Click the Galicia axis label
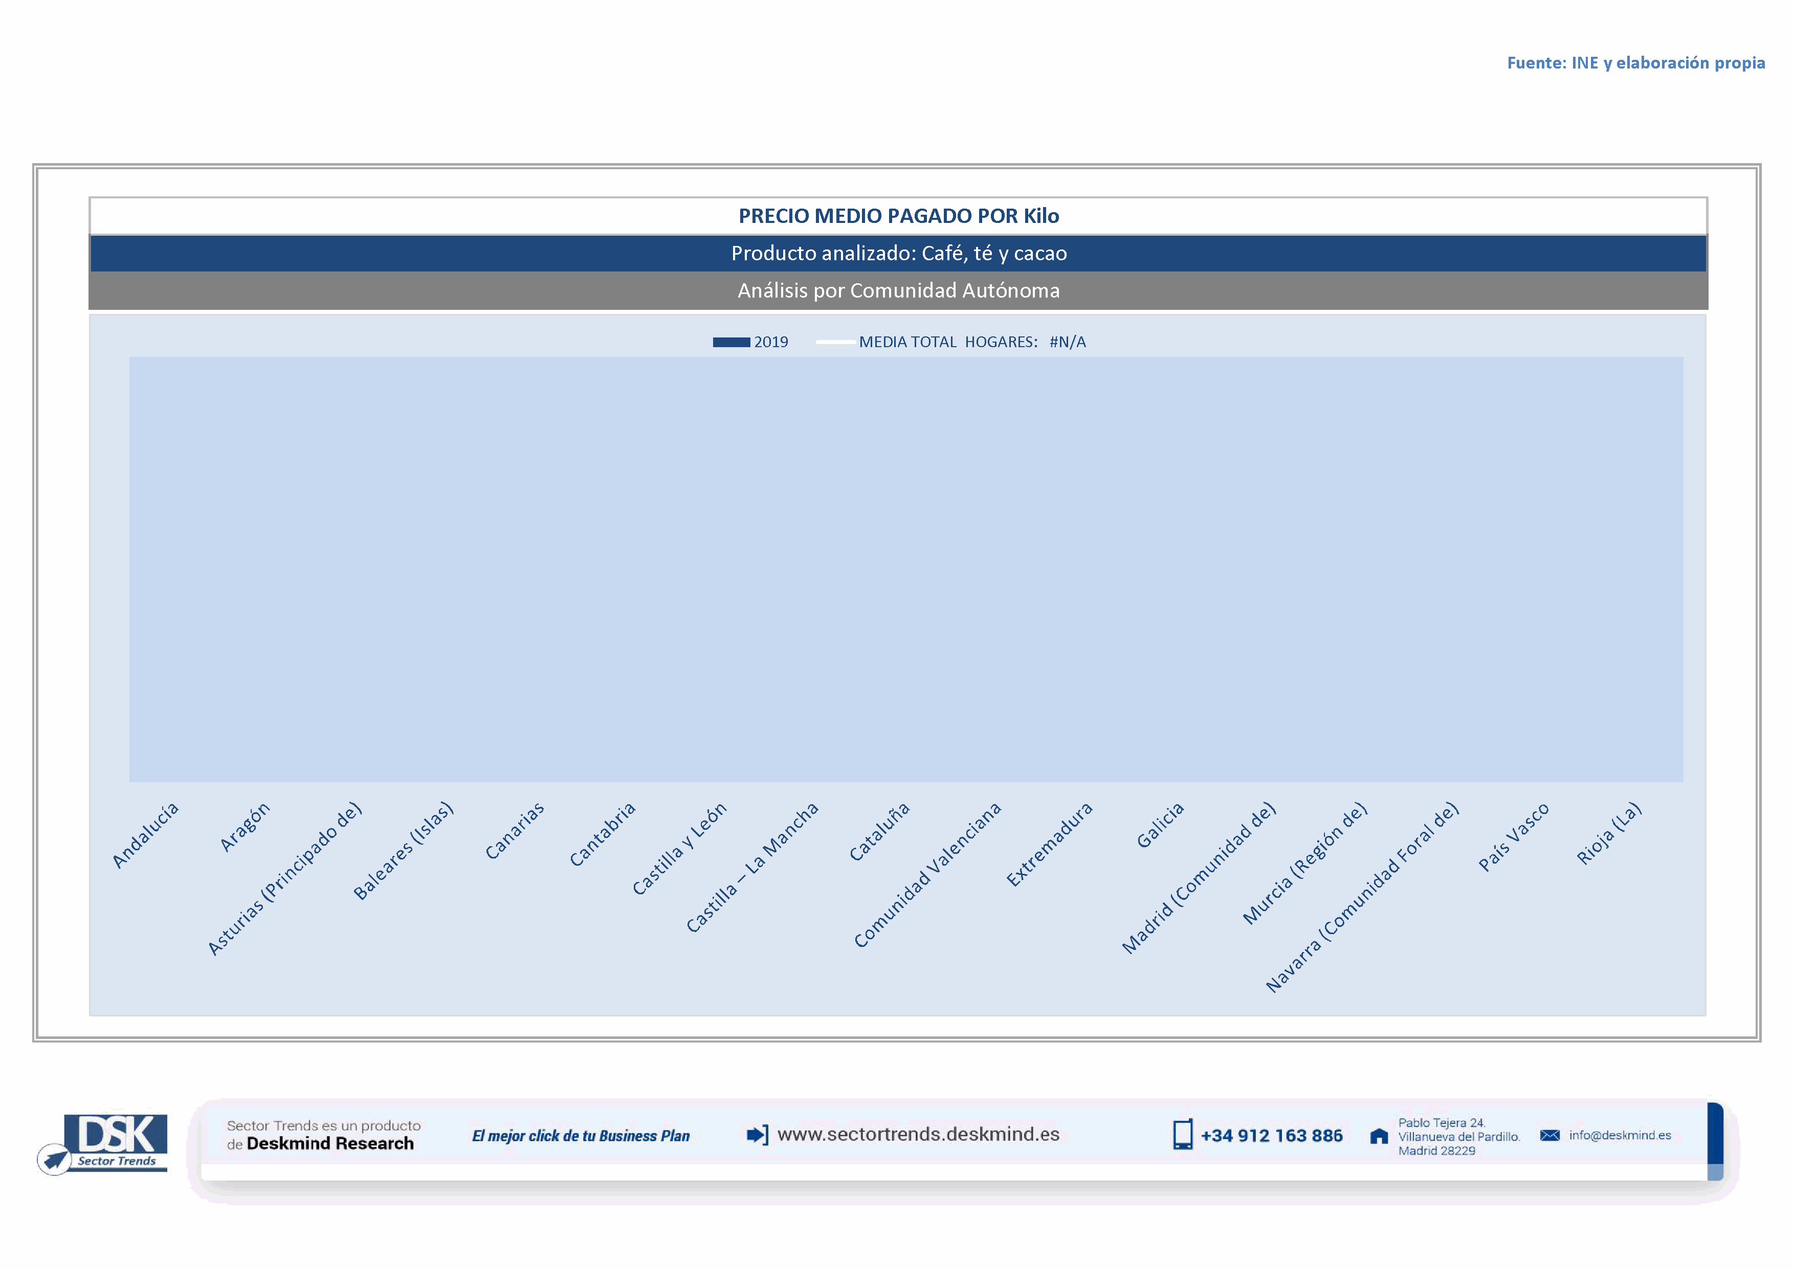Image resolution: width=1794 pixels, height=1268 pixels. (1160, 825)
